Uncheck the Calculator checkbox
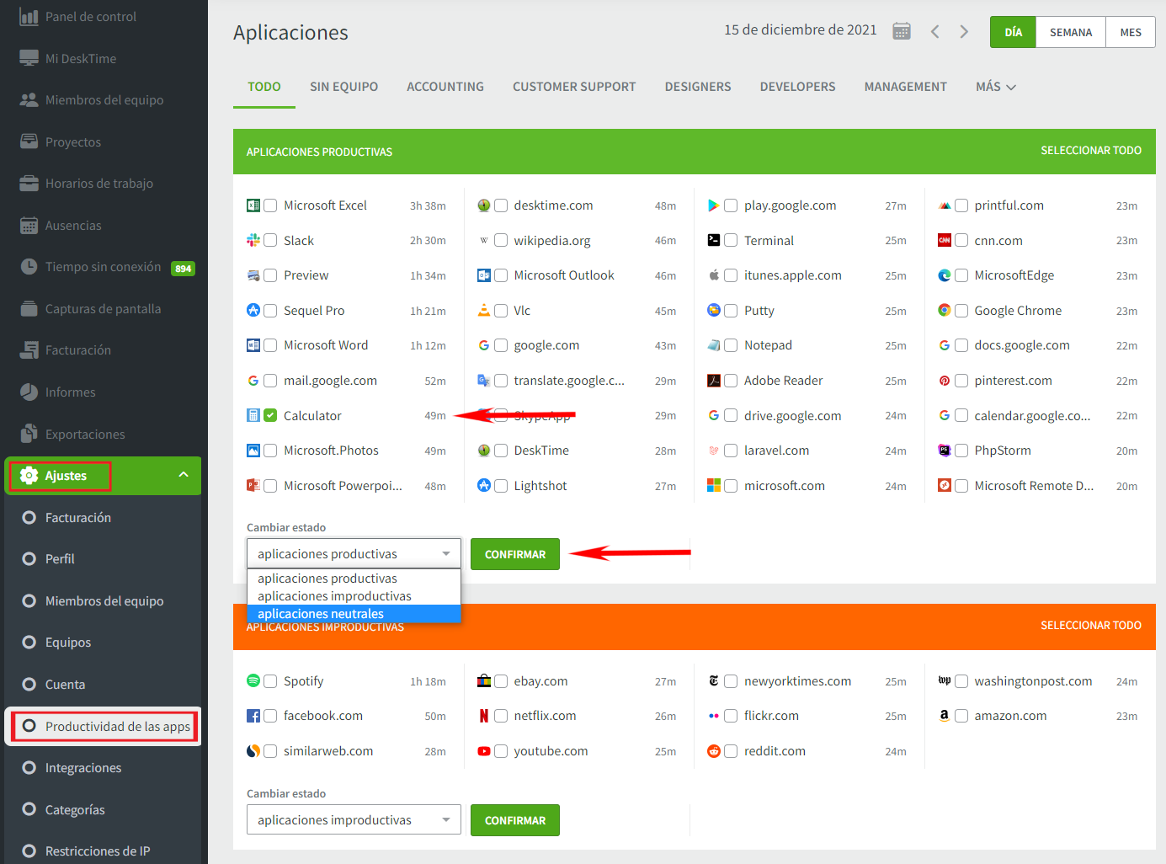The width and height of the screenshot is (1166, 864). tap(270, 415)
